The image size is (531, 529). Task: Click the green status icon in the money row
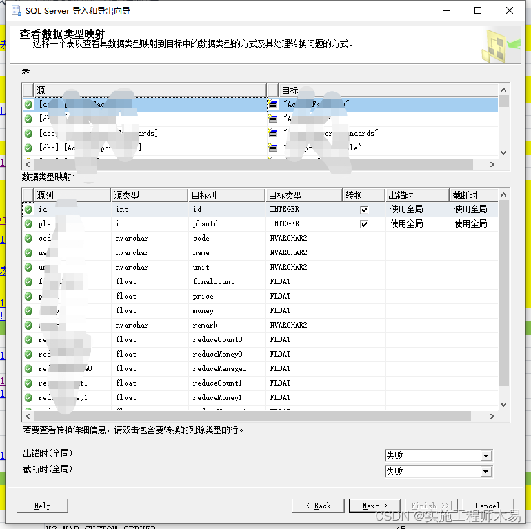(x=28, y=310)
